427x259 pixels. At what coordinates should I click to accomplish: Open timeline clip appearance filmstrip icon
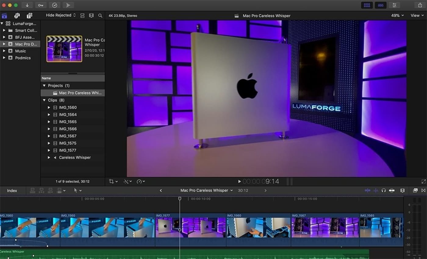click(x=402, y=191)
